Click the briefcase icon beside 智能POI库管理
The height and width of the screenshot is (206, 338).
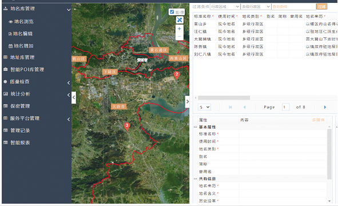pyautogui.click(x=6, y=69)
